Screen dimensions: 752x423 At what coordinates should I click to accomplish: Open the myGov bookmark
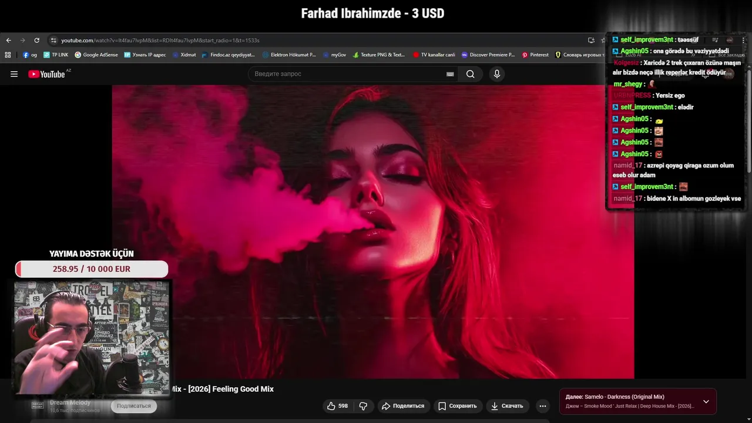pyautogui.click(x=334, y=55)
